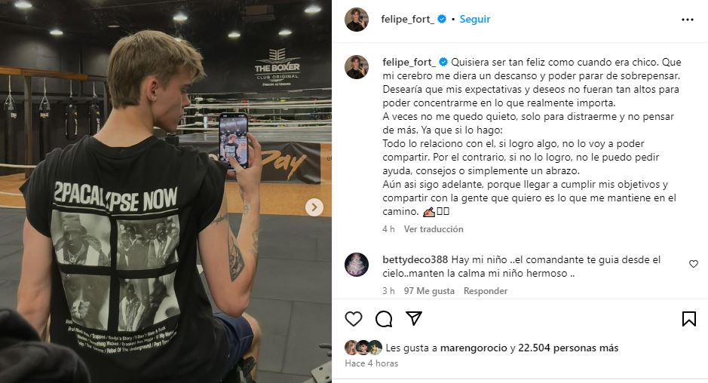The image size is (708, 383).
Task: Open marengorocio's profile from likes line
Action: tap(474, 348)
